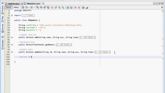Open the back history dropdown arrow
Screen dimensions: 165x93
[29, 7]
